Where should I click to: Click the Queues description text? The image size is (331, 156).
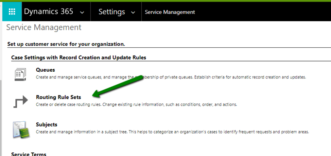(171, 77)
